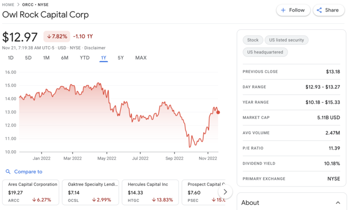352x210 pixels.
Task: Click the DIVIDEND YIELD label
Action: 259,164
